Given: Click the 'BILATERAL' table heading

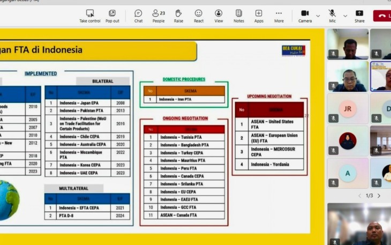Looking at the screenshot, I should click(x=103, y=81).
